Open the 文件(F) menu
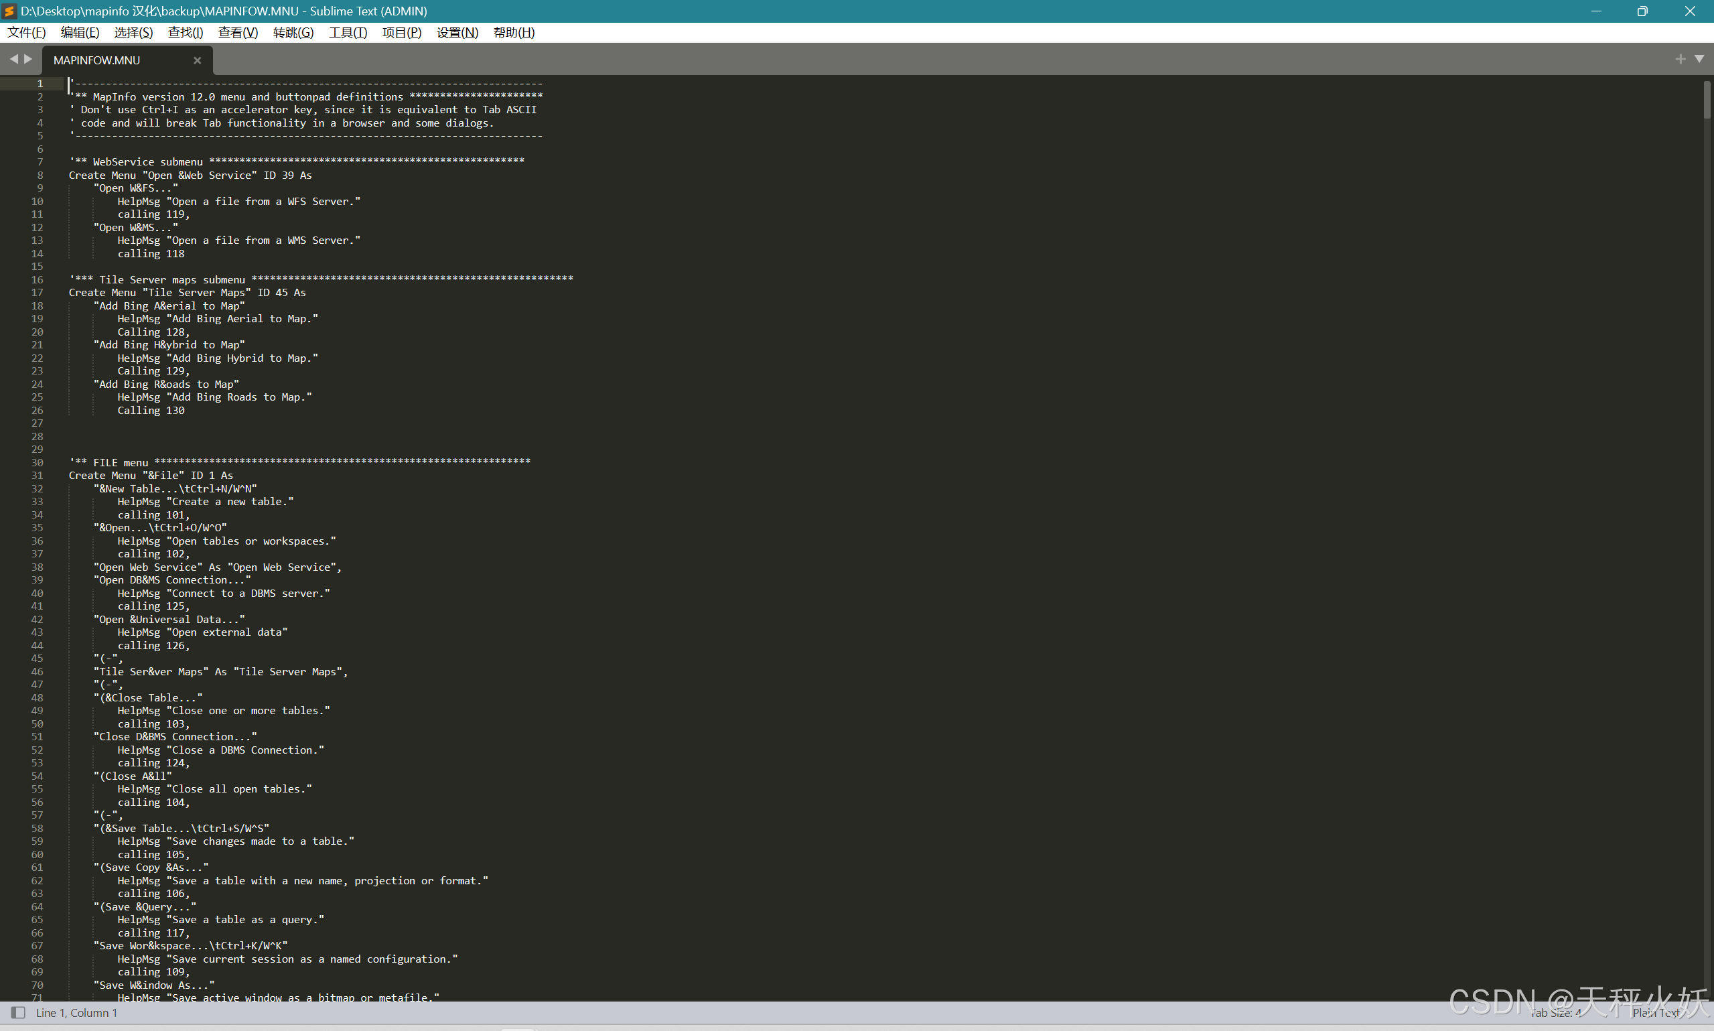The height and width of the screenshot is (1031, 1714). click(x=26, y=33)
